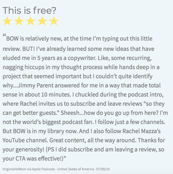Click the fifth yellow rating star
The image size is (173, 174).
[x=54, y=21]
